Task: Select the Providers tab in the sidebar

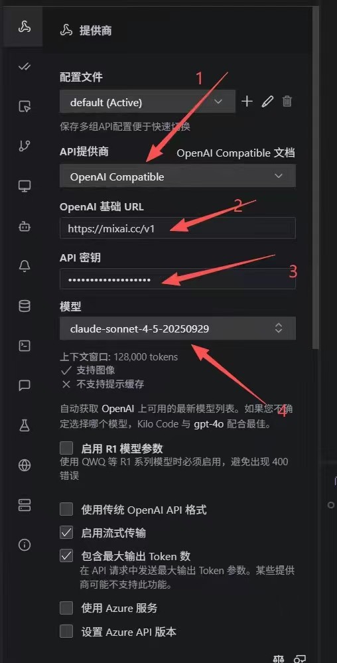Action: coord(25,29)
